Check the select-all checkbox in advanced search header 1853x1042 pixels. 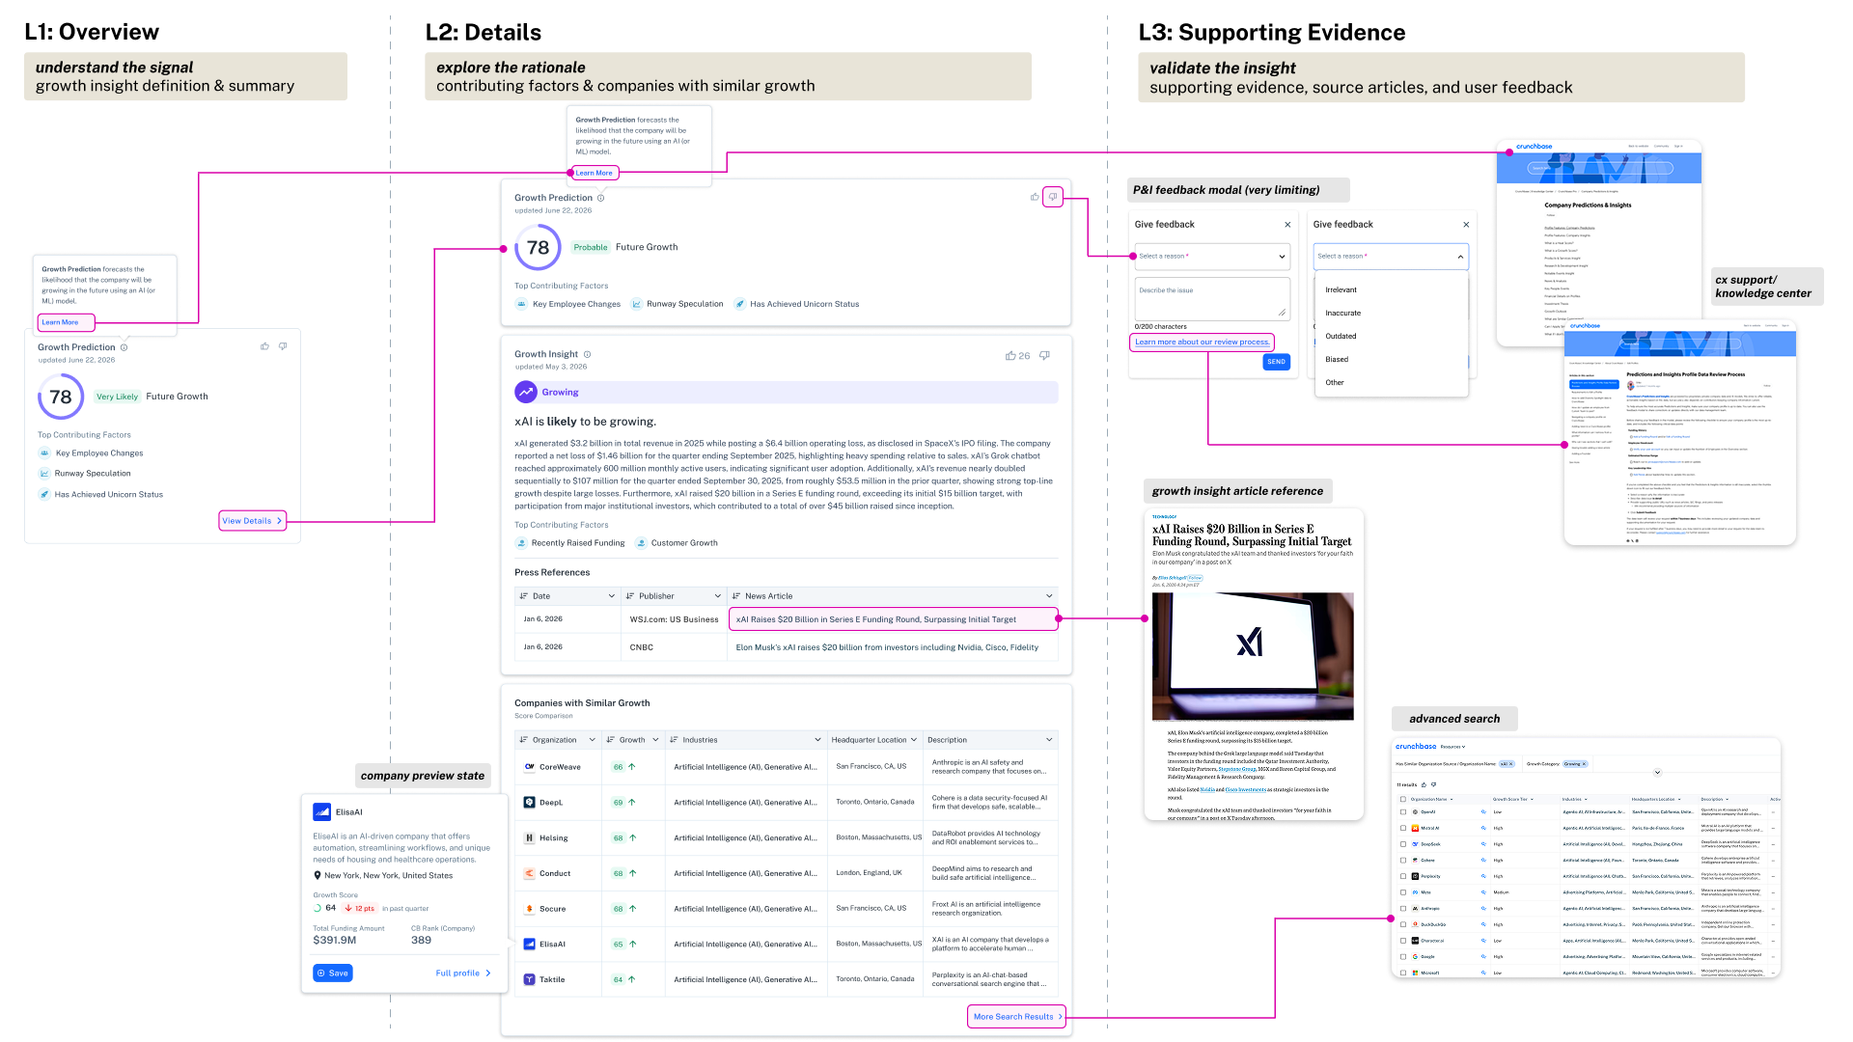1403,799
